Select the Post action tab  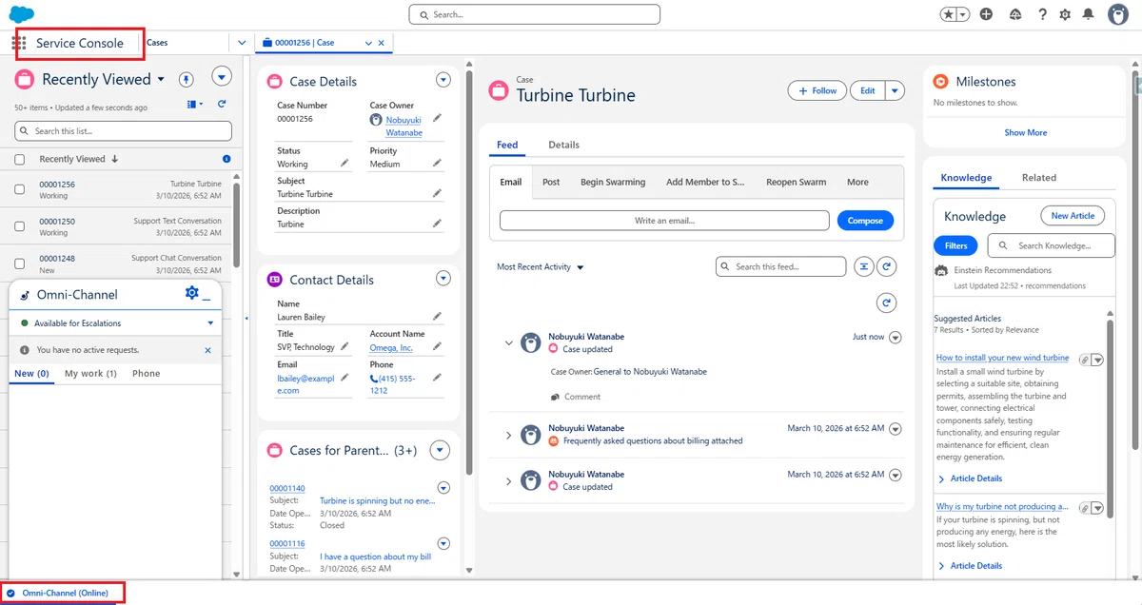pos(551,182)
